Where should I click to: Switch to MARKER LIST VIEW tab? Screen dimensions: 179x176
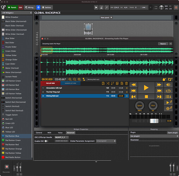pyautogui.click(x=70, y=83)
